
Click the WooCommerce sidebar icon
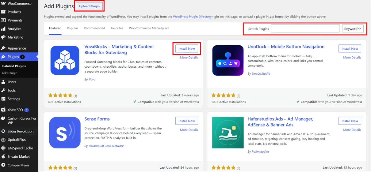click(3, 3)
